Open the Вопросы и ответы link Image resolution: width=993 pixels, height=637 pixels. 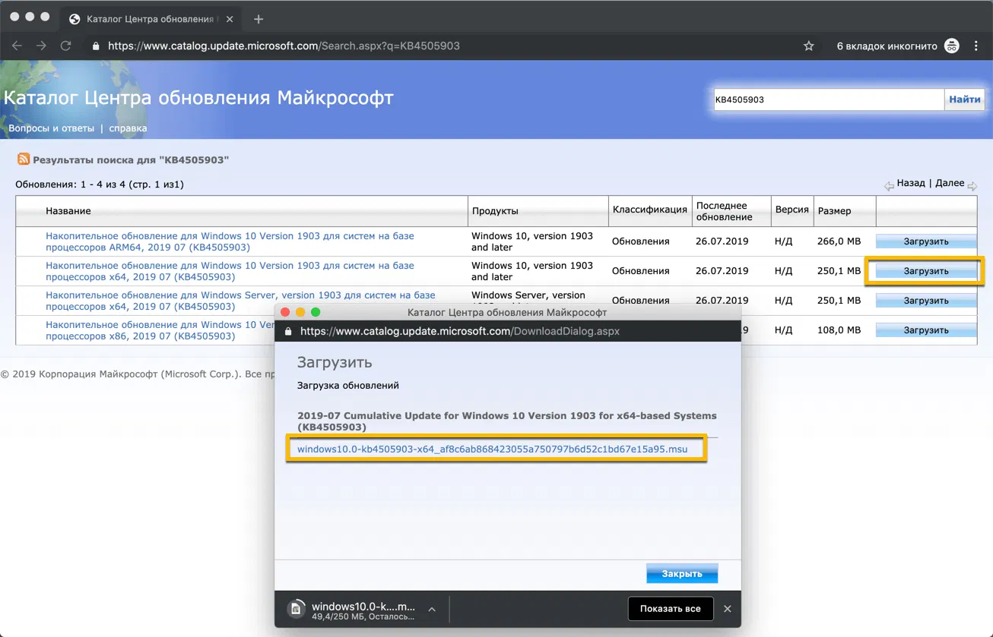52,128
